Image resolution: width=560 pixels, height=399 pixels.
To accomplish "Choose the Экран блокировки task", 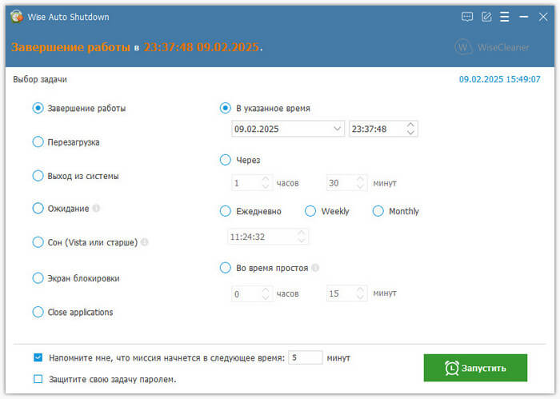I will click(x=38, y=278).
